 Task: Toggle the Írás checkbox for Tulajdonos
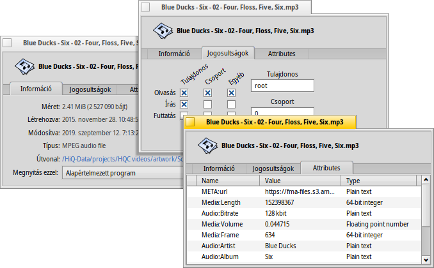point(184,105)
